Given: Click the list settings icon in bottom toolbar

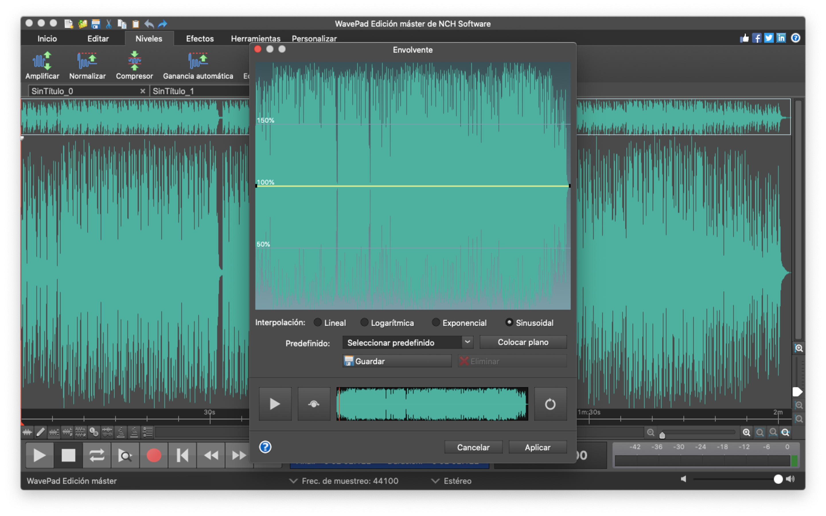Looking at the screenshot, I should click(x=147, y=432).
